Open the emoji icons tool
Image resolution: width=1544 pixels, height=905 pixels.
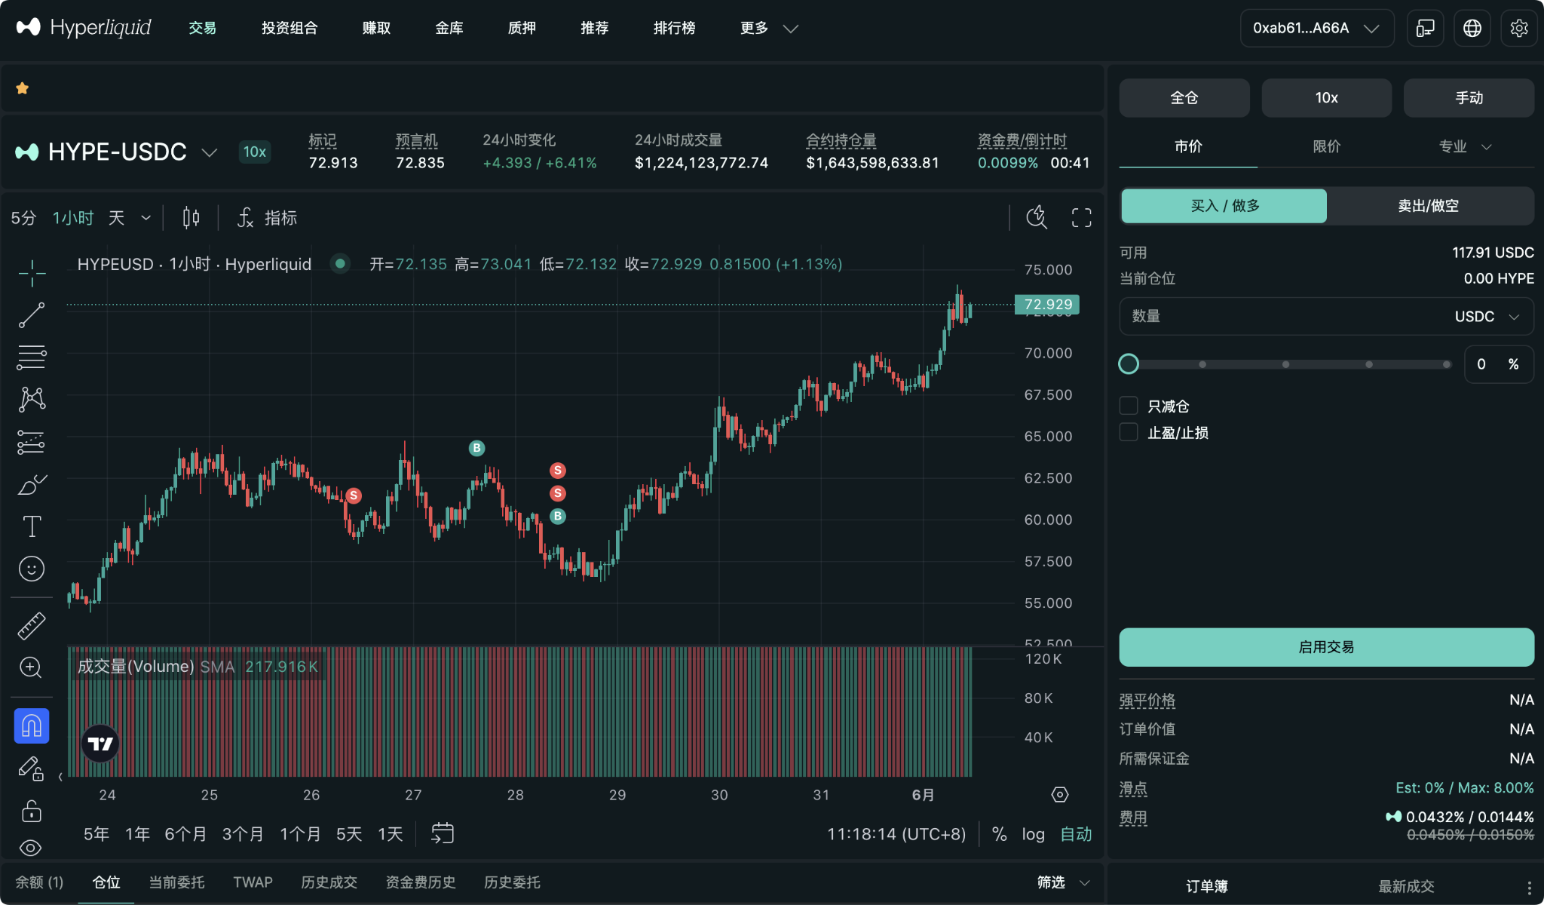pos(32,569)
